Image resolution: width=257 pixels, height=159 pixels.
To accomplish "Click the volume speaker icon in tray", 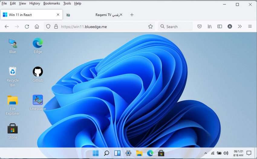I will pyautogui.click(x=226, y=153).
